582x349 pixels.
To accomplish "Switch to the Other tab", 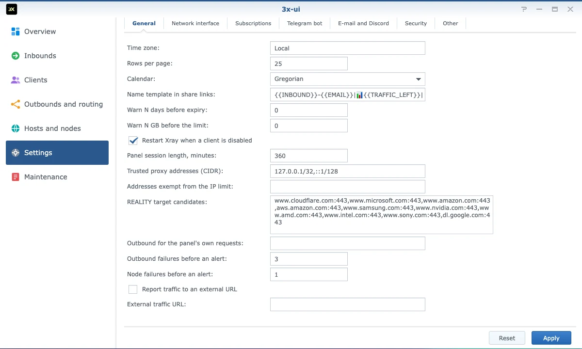I will click(x=451, y=23).
